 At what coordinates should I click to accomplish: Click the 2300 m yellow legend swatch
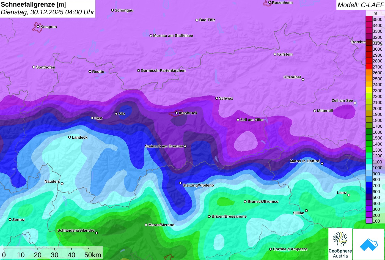point(369,90)
